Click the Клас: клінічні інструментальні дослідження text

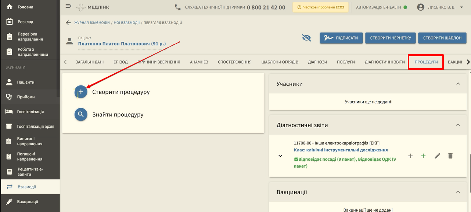pyautogui.click(x=341, y=150)
